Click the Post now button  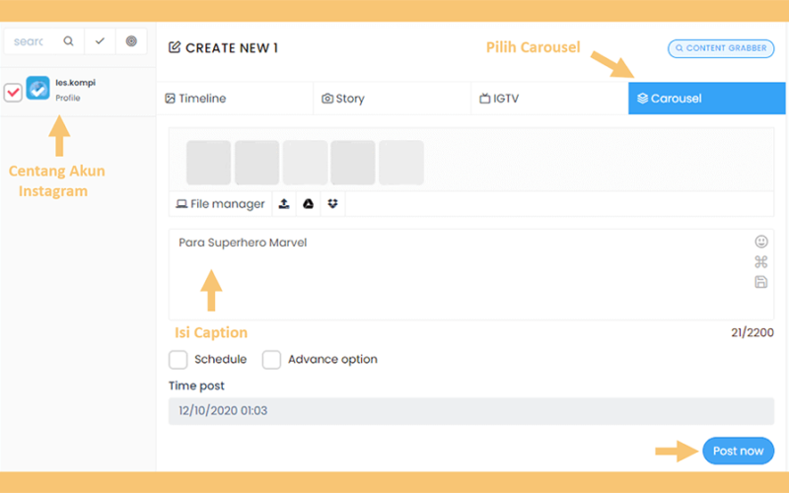[738, 451]
